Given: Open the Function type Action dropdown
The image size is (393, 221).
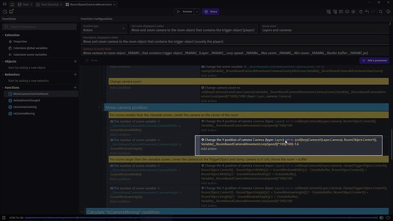Looking at the screenshot, I should point(104,28).
